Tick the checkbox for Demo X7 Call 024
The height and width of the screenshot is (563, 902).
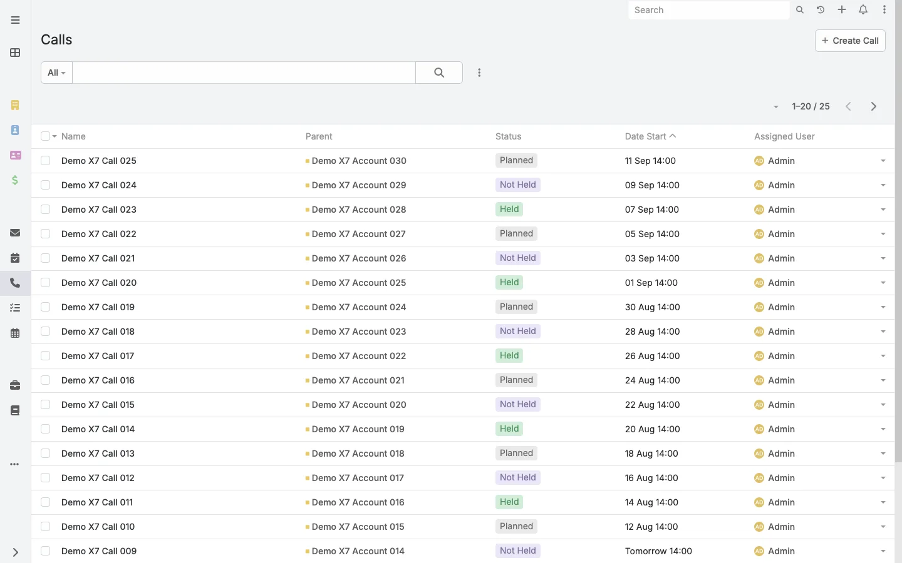(45, 185)
